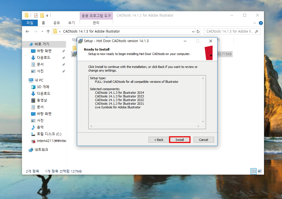Open Explorer help question mark
The width and height of the screenshot is (282, 199).
261,23
